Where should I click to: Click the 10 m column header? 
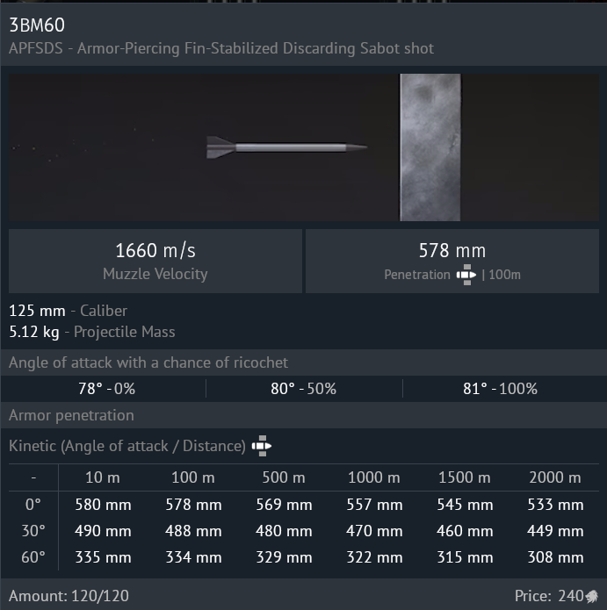[103, 477]
